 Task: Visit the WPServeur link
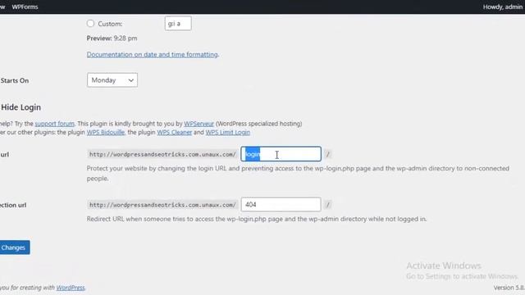(199, 124)
